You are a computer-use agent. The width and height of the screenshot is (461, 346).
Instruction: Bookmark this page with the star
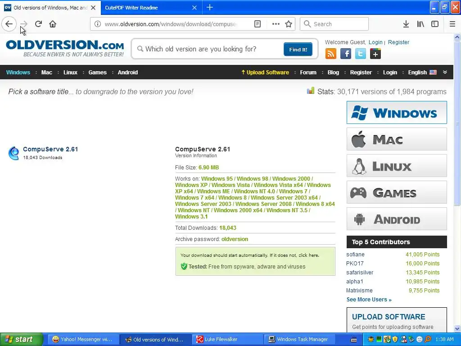point(289,24)
